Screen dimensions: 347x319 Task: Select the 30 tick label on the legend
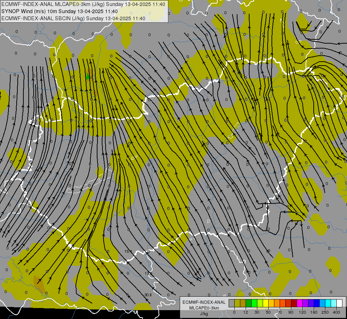[x=257, y=312]
